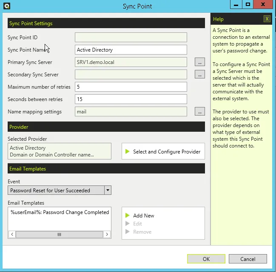Click the Seconds between retries label
Viewport: 276px width, 272px height.
pos(35,99)
